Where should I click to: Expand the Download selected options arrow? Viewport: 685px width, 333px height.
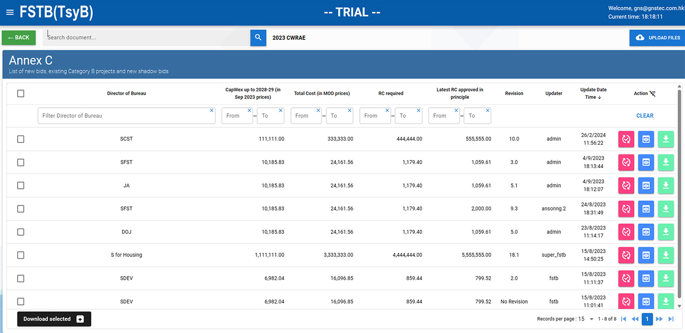[x=80, y=319]
